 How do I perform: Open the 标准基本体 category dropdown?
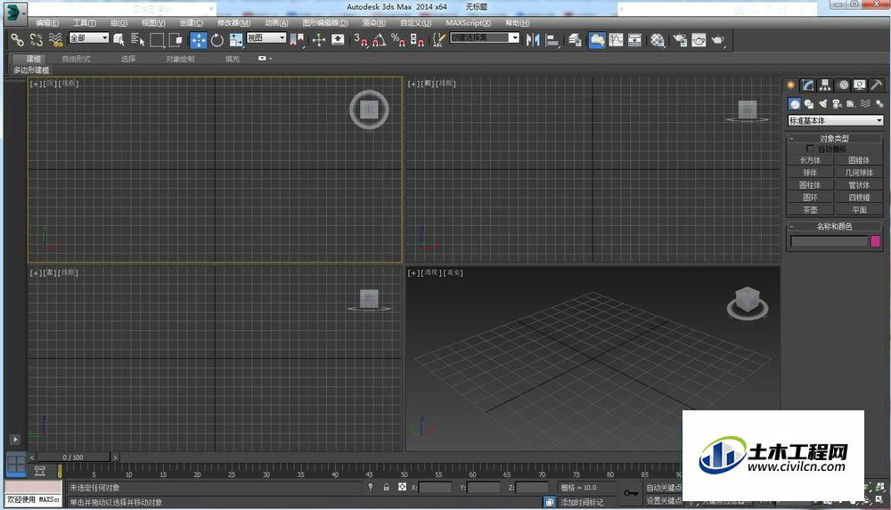835,120
